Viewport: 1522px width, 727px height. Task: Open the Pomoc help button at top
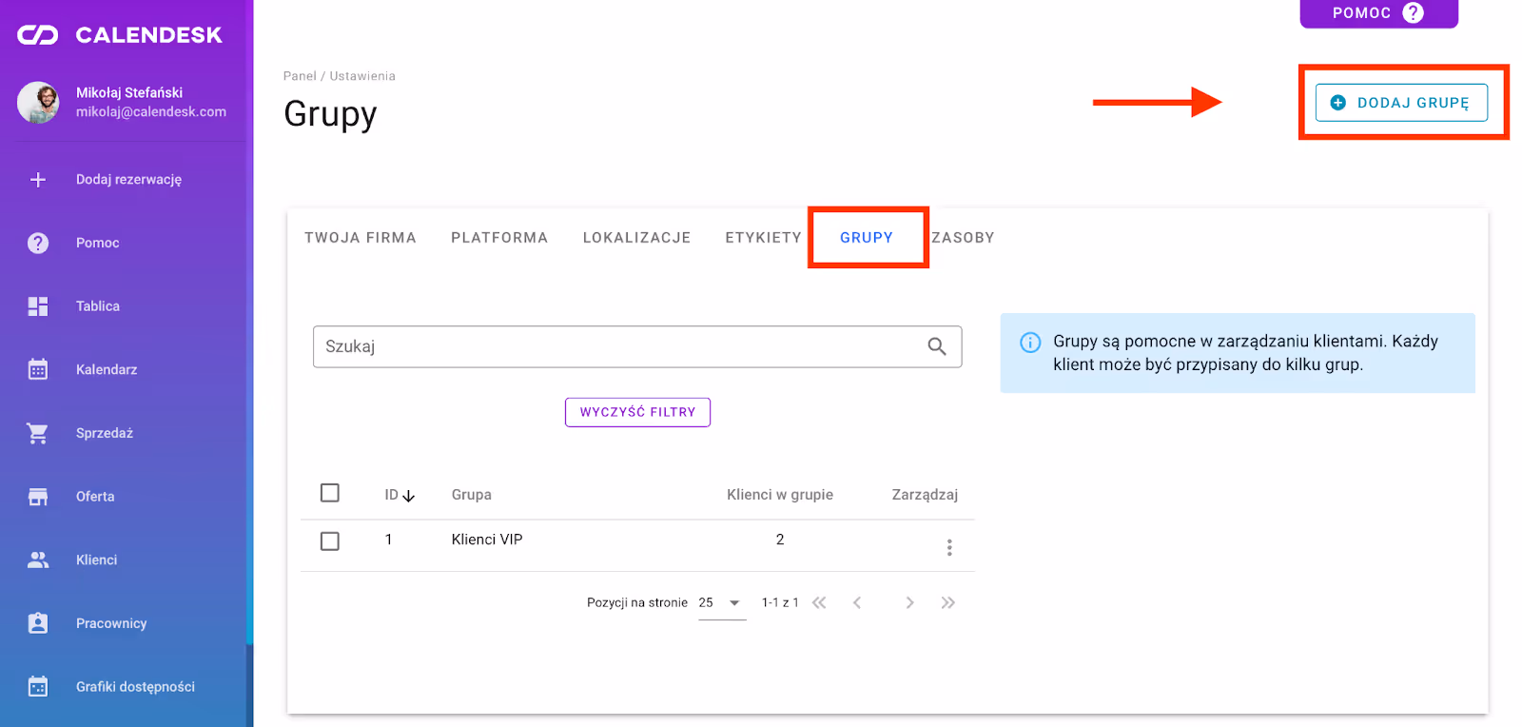tap(1377, 13)
